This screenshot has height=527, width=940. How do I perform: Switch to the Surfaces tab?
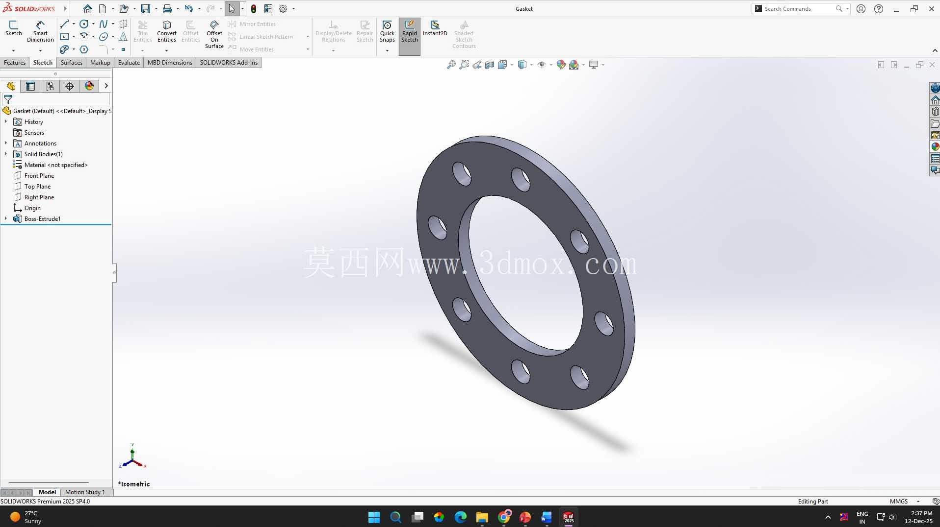pos(72,63)
